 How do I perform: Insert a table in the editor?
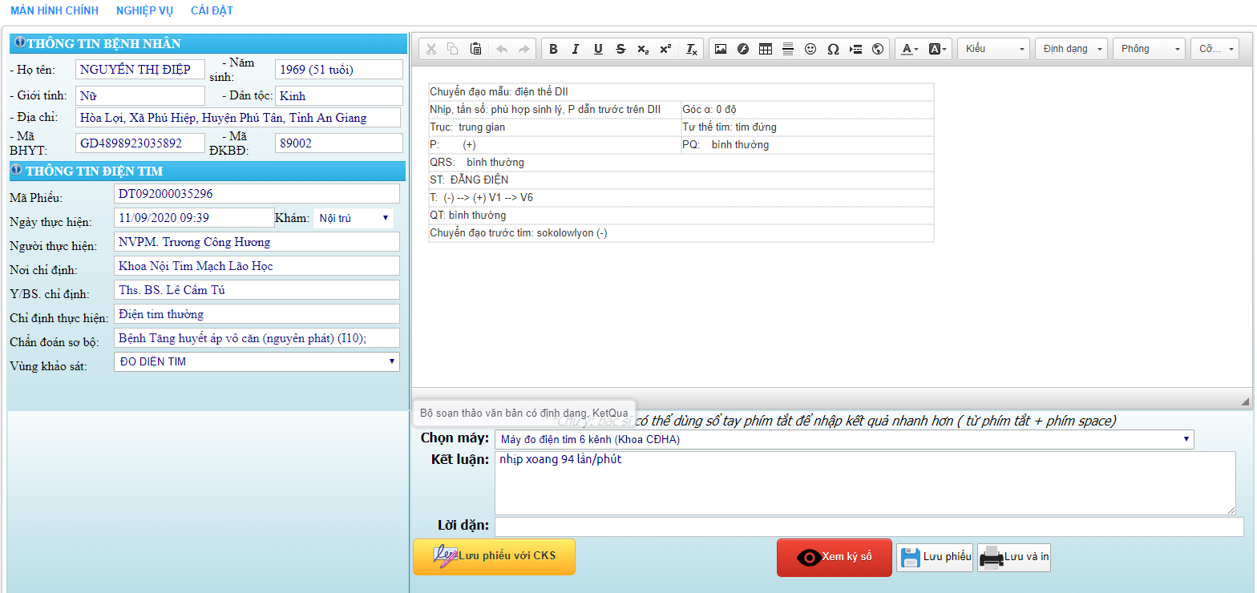(766, 49)
